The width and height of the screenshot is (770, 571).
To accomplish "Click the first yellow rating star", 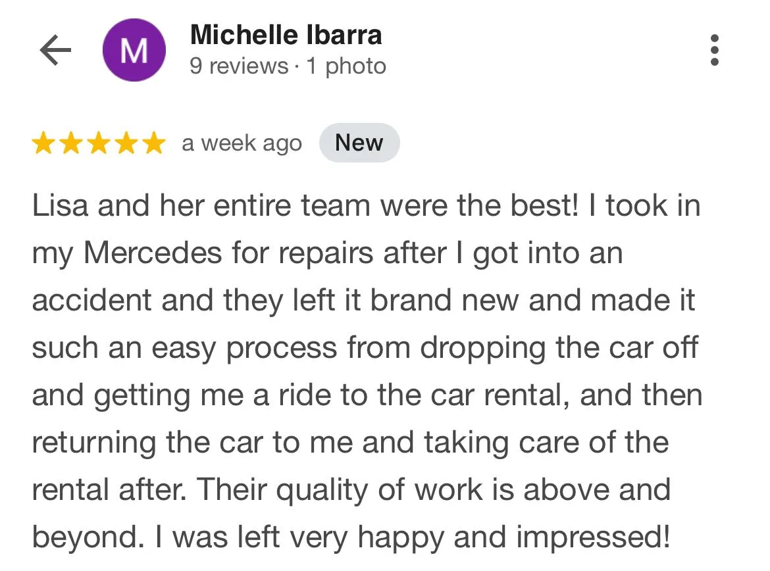I will tap(44, 143).
